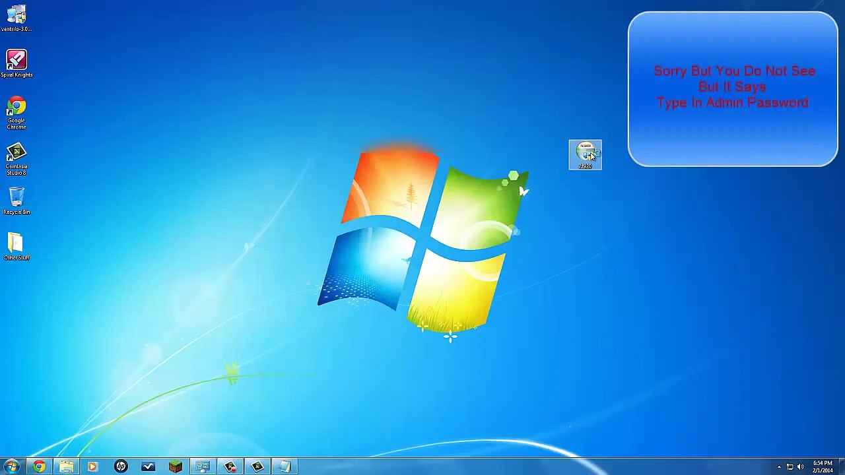845x475 pixels.
Task: Switch to the Camtasia Studio taskbar button
Action: 257,466
